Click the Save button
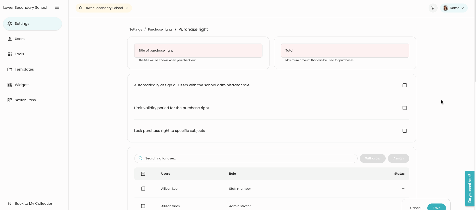The image size is (476, 210). (436, 207)
